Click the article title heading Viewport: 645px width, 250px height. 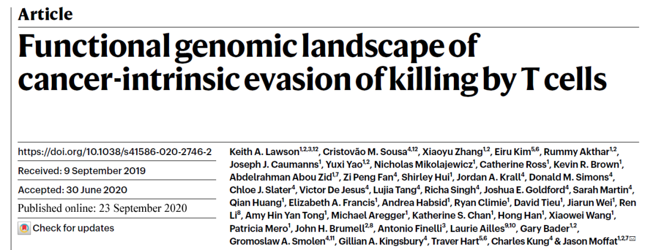pos(311,63)
